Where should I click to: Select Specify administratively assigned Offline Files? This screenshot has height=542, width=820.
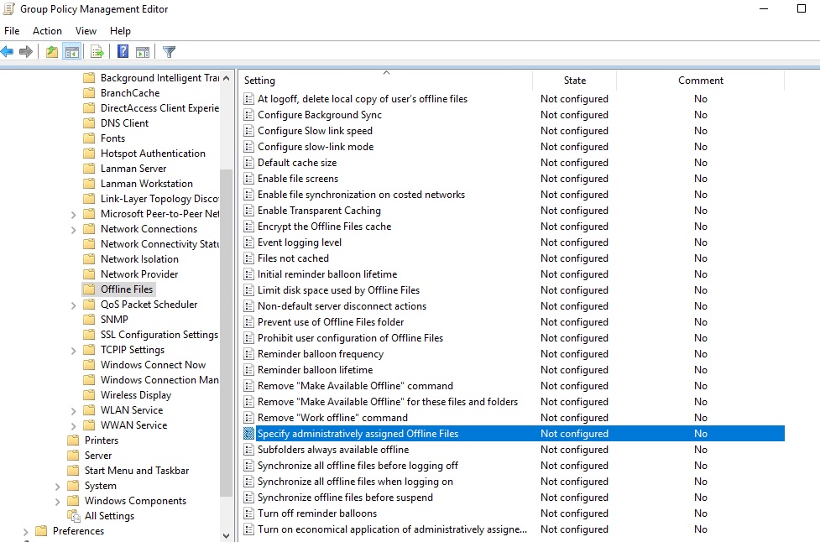tap(513, 433)
